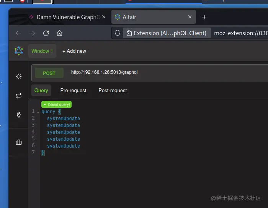Screen dimensions: 268x208
Task: Click systemUpdate on line 3
Action: 64,125
